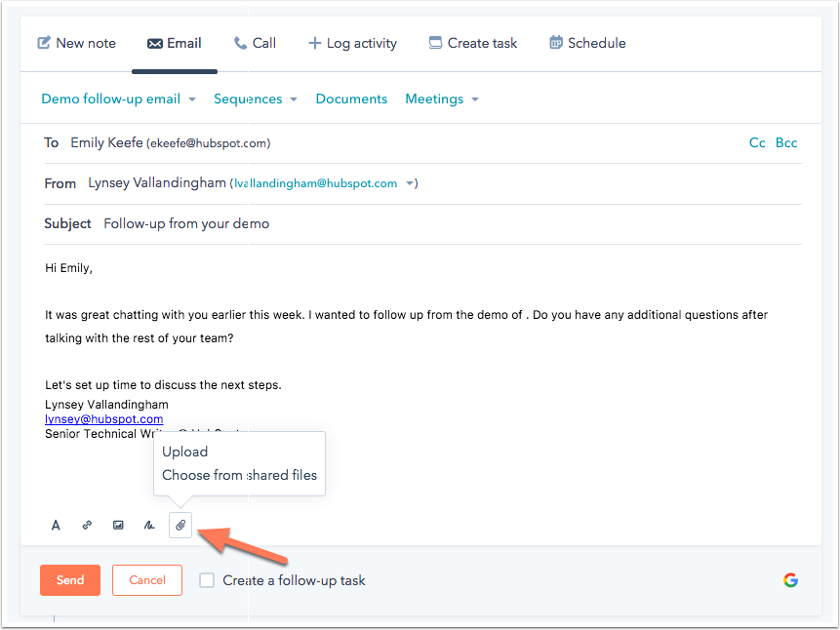Click the calendar icon beside Schedule
840x630 pixels.
556,42
